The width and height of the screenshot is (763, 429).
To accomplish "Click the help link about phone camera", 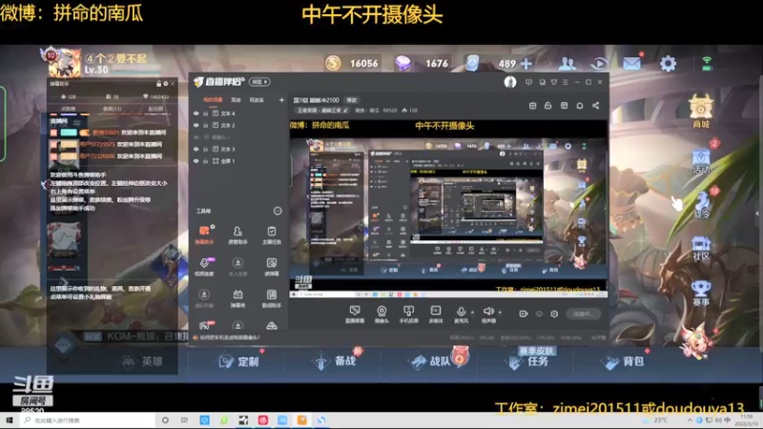I will tap(230, 337).
